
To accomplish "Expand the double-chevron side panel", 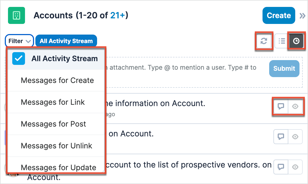I will point(302,16).
